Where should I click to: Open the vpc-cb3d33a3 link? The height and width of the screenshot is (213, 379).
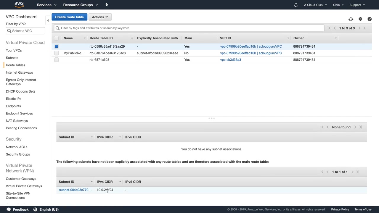point(230,60)
